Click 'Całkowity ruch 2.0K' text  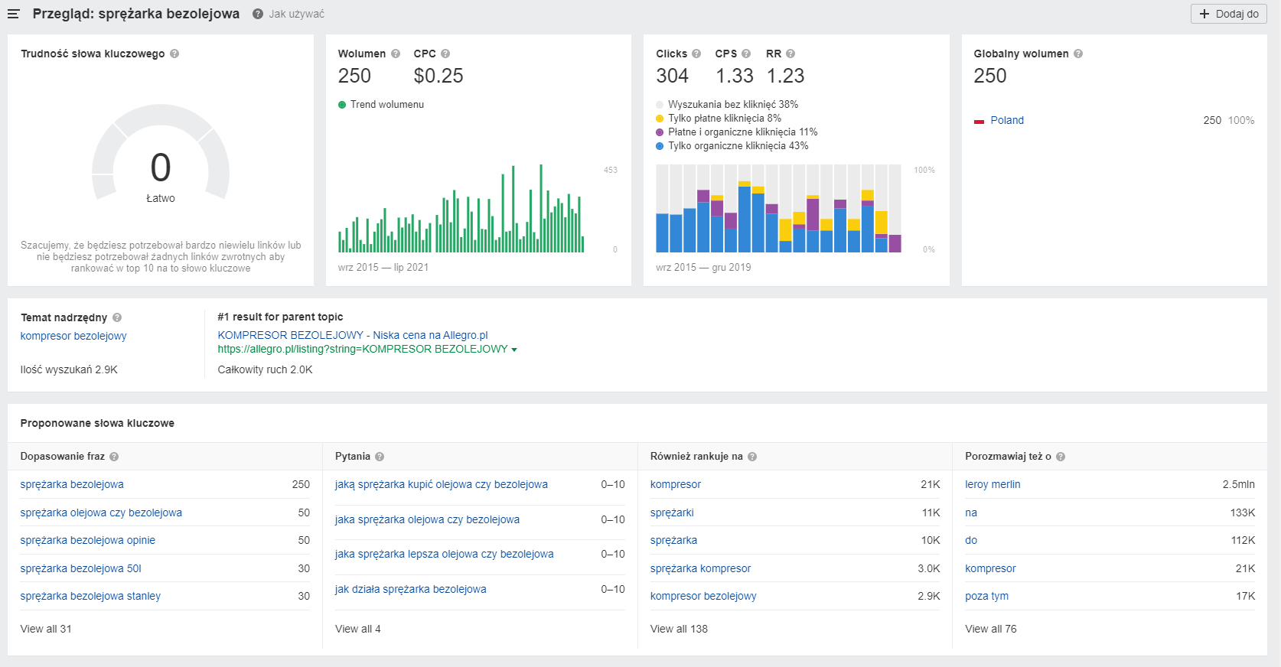coord(266,369)
